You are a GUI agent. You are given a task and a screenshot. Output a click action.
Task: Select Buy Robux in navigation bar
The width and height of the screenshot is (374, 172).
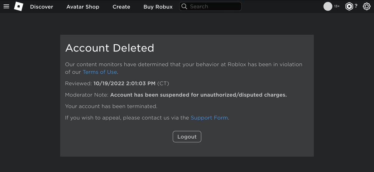pyautogui.click(x=158, y=7)
